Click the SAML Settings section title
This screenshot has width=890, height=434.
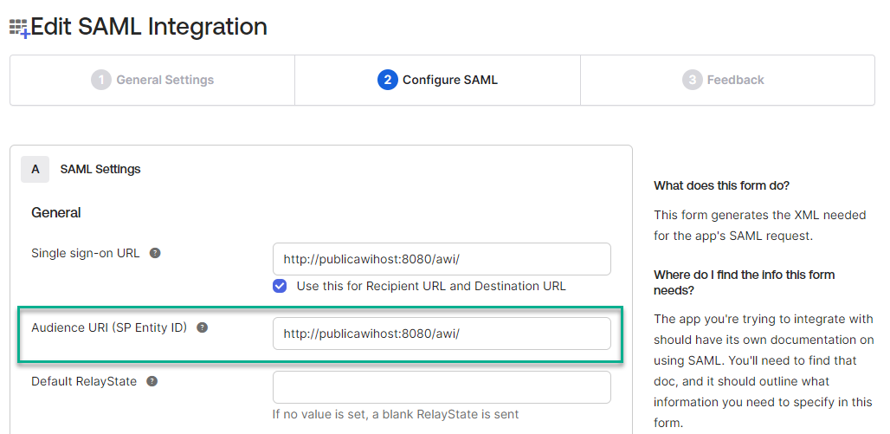[x=100, y=169]
